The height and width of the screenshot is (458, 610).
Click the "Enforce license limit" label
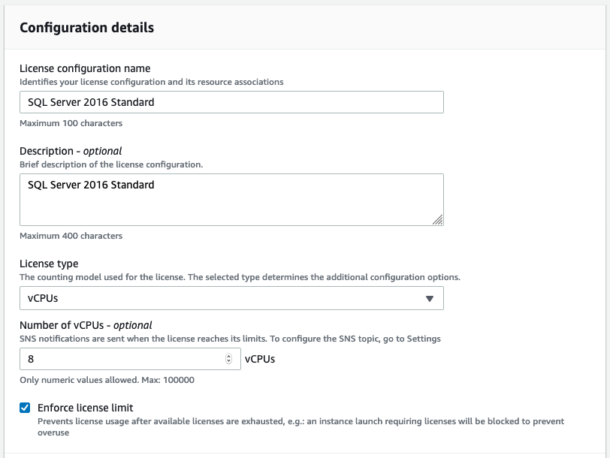pyautogui.click(x=85, y=408)
